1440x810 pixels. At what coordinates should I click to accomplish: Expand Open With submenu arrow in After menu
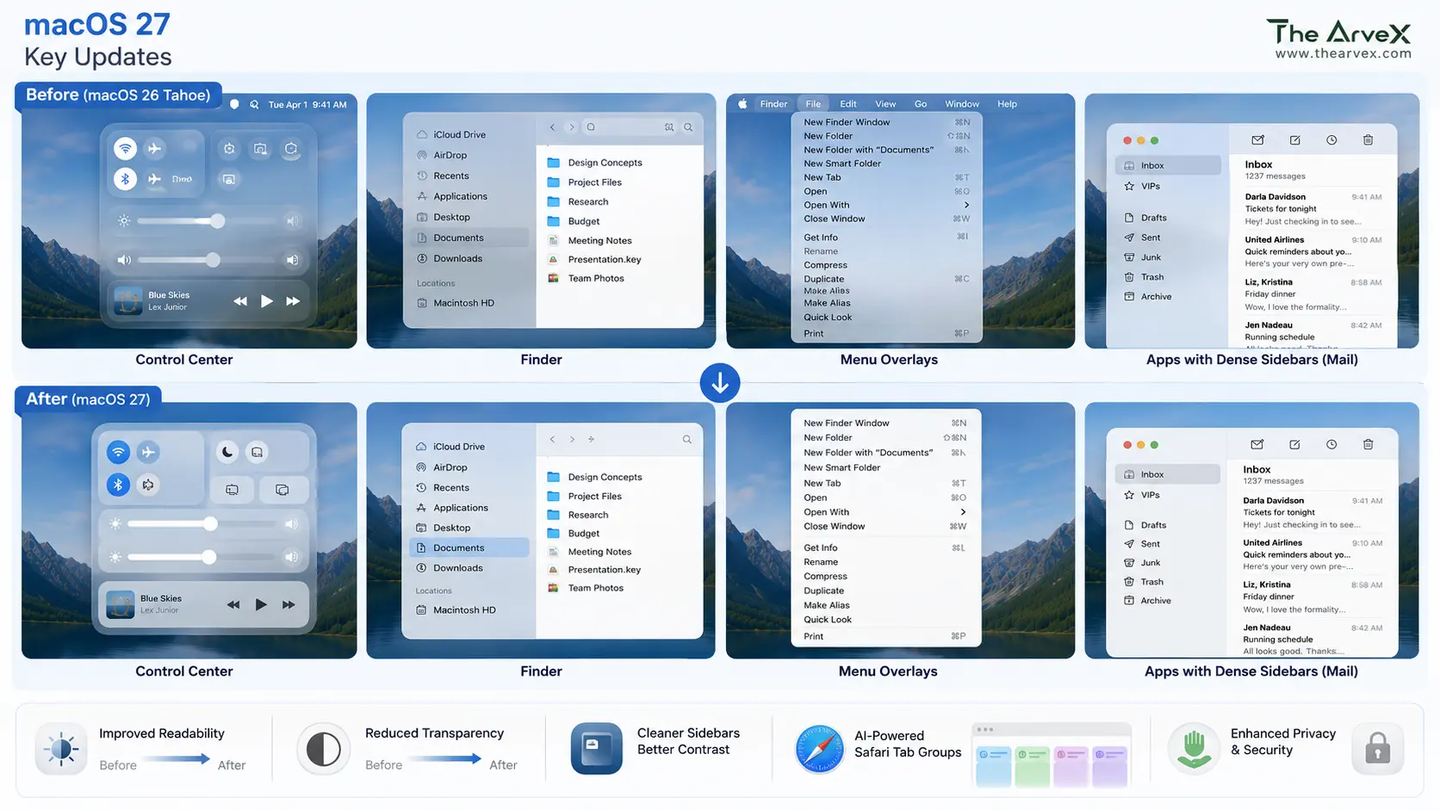[963, 512]
